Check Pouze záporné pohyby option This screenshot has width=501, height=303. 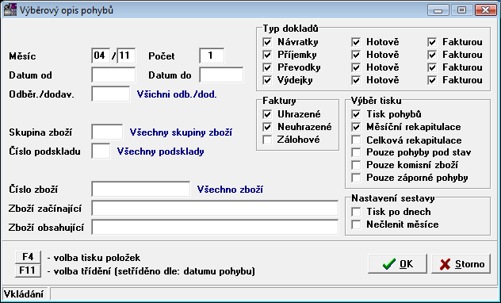point(356,178)
